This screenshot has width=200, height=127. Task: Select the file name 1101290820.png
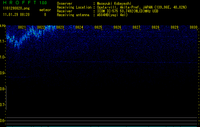(17, 8)
